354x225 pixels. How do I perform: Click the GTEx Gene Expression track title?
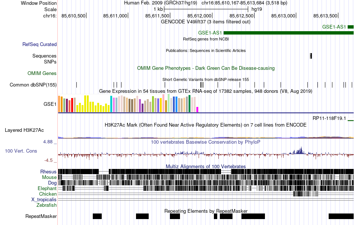point(206,91)
